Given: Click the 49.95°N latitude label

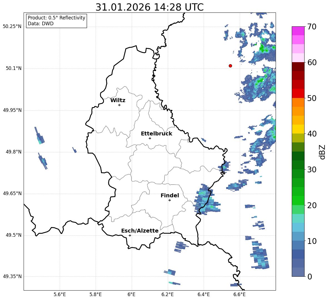Looking at the screenshot, I should point(12,110).
